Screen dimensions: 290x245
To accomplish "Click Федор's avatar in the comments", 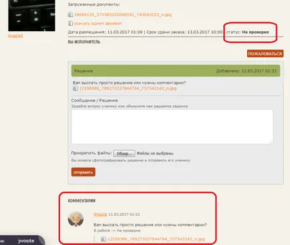I will pyautogui.click(x=76, y=219).
